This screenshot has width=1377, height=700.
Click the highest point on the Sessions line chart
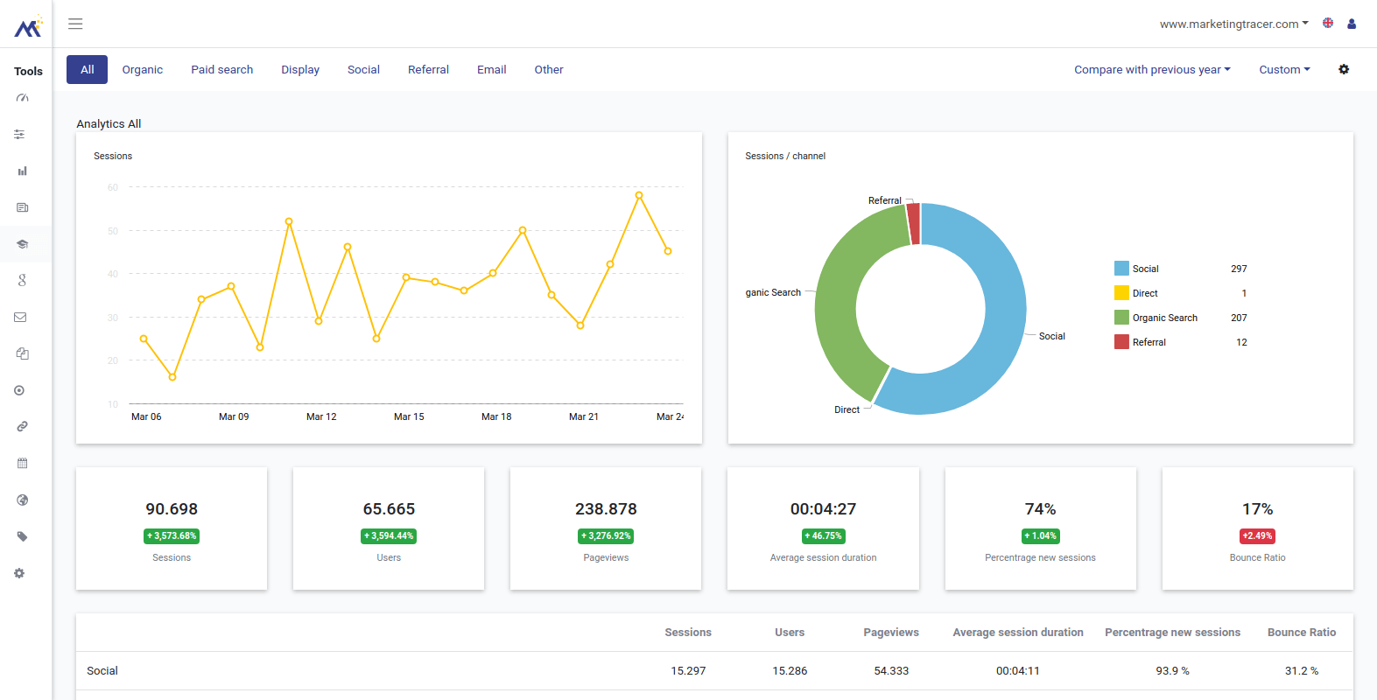[x=639, y=195]
